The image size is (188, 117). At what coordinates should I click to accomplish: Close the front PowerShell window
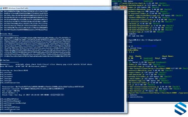[123, 8]
